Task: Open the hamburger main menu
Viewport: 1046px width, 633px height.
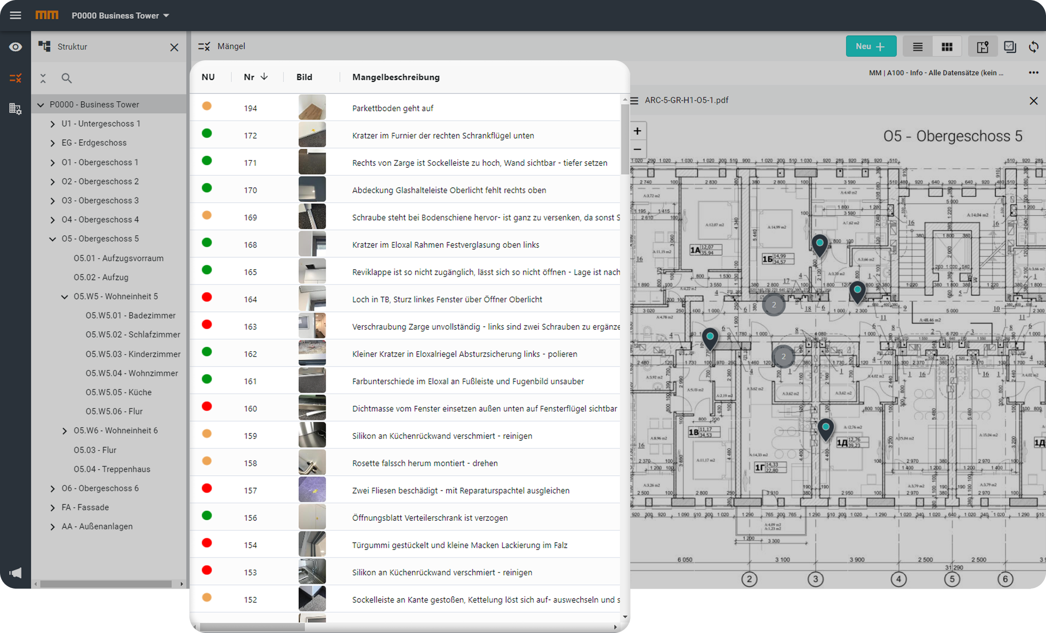Action: pyautogui.click(x=15, y=15)
